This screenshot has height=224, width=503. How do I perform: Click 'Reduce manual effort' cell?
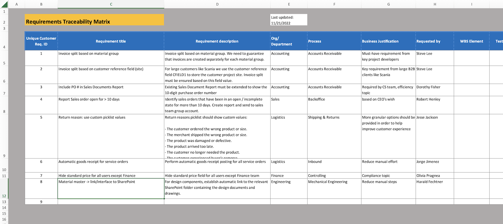pyautogui.click(x=388, y=165)
